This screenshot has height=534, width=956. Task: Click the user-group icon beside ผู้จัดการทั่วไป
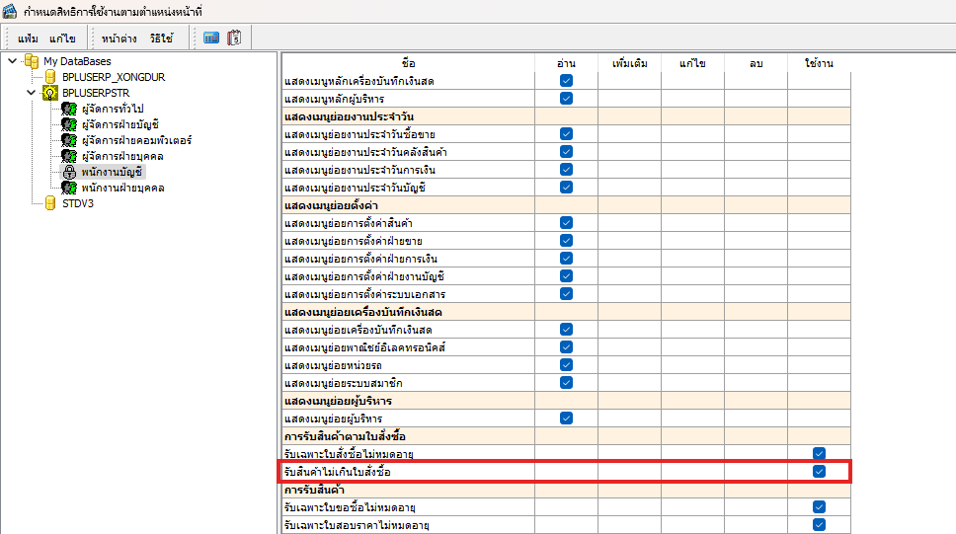(x=69, y=109)
